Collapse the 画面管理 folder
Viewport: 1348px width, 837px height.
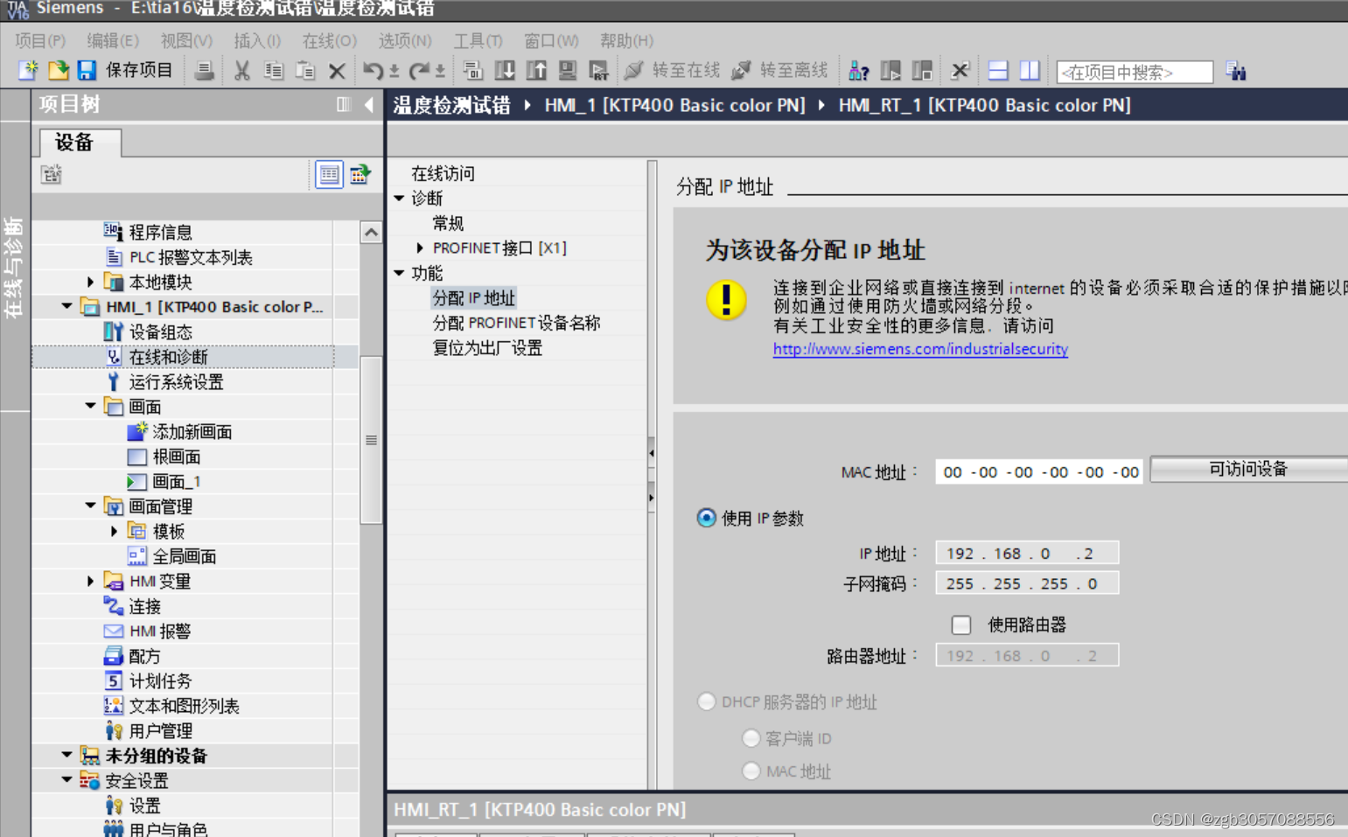click(90, 506)
